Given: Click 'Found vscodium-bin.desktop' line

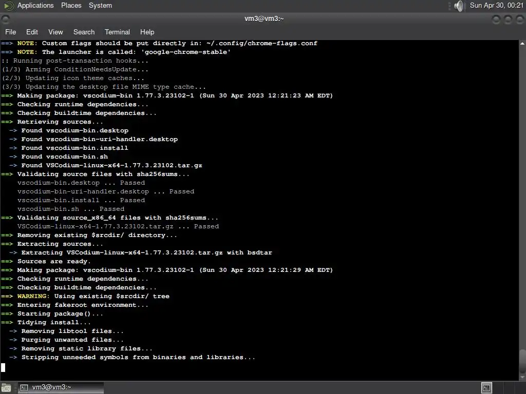Looking at the screenshot, I should tap(69, 130).
